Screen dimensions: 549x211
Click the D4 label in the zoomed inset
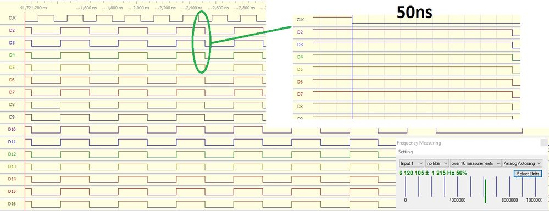[300, 57]
